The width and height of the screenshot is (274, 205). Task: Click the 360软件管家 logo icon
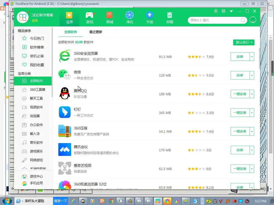tap(22, 17)
